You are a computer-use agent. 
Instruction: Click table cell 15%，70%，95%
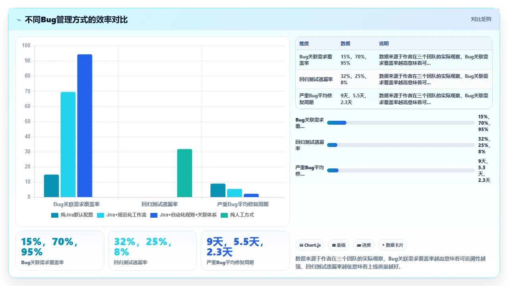[x=356, y=60]
